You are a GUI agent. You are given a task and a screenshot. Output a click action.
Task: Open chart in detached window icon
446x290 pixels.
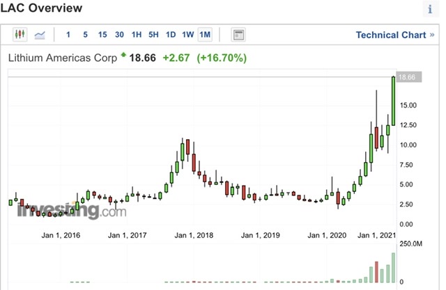[x=238, y=35]
